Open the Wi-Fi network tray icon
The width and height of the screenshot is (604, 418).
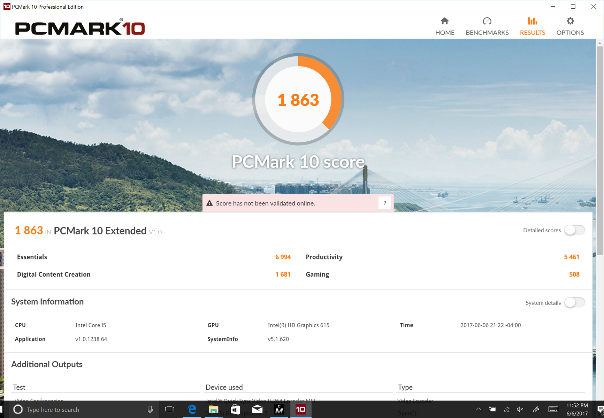pos(507,410)
